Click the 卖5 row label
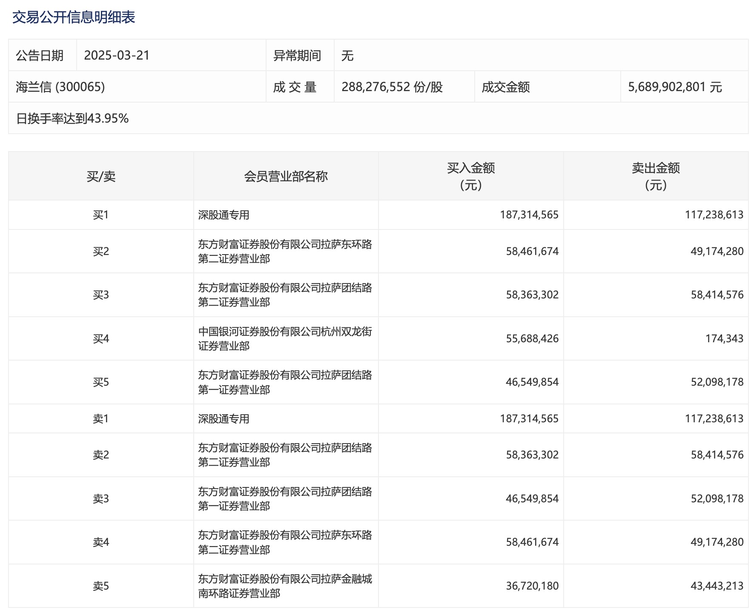 (101, 586)
